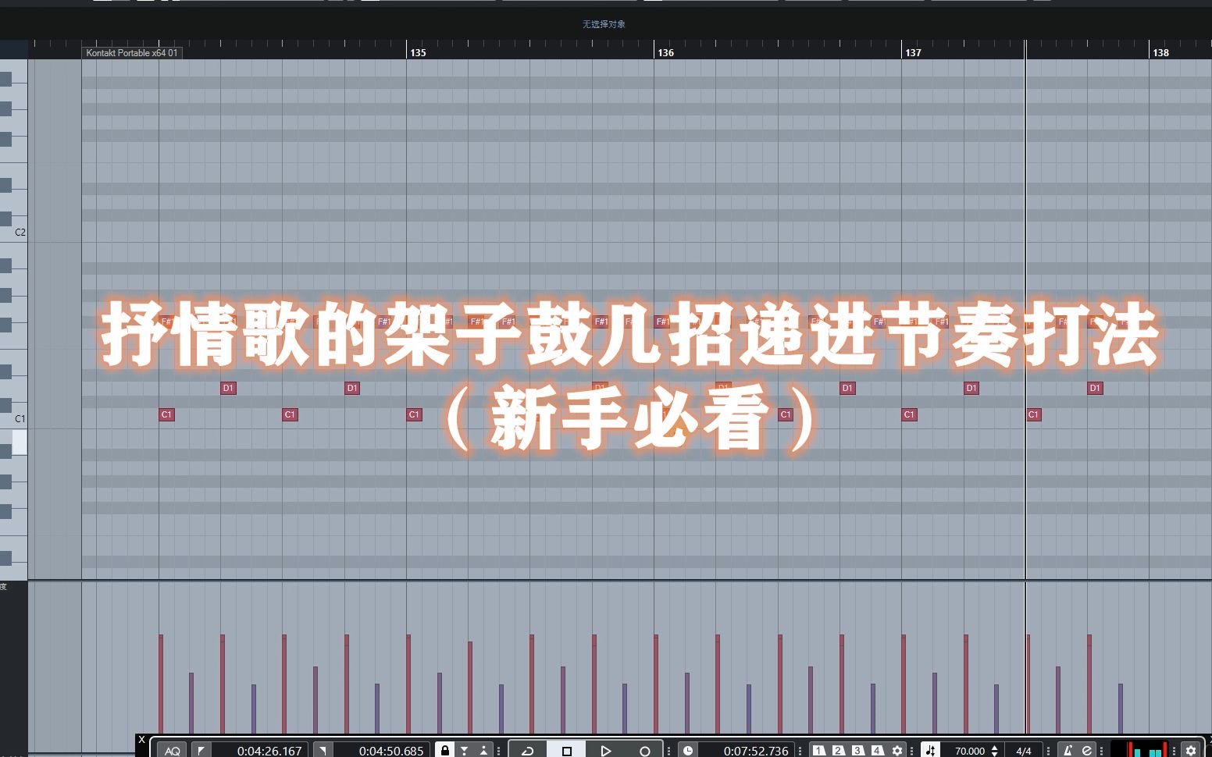The image size is (1212, 757).
Task: Select the last D1 note before bar 138
Action: (1095, 388)
